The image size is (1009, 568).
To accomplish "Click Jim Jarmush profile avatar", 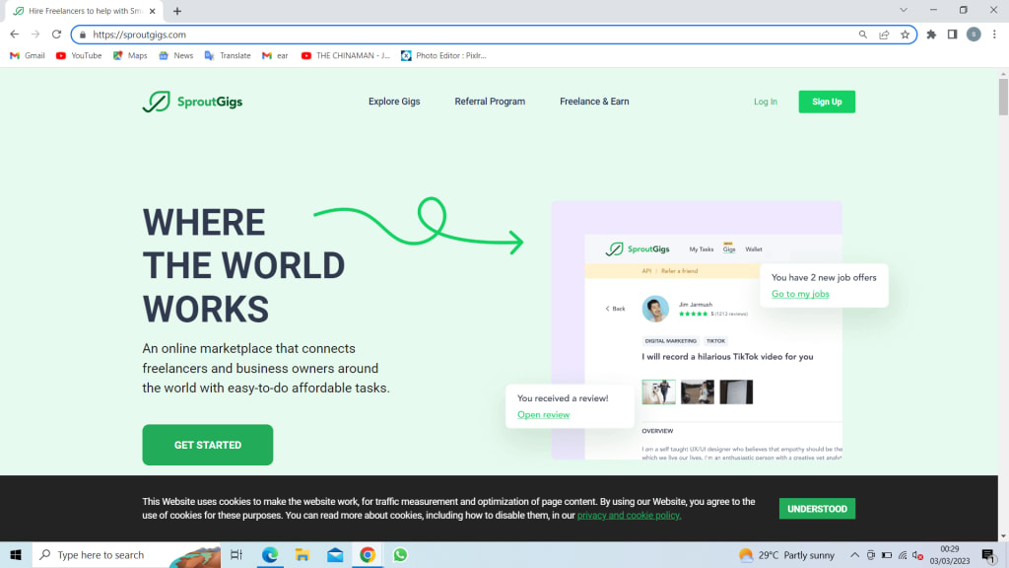I will coord(655,309).
